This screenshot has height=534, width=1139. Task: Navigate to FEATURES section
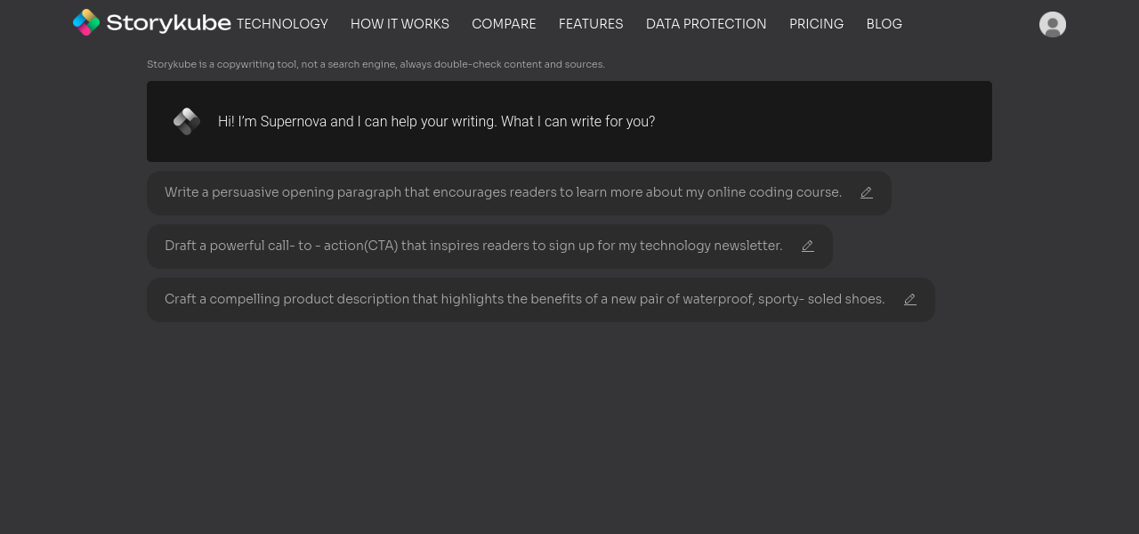(591, 24)
